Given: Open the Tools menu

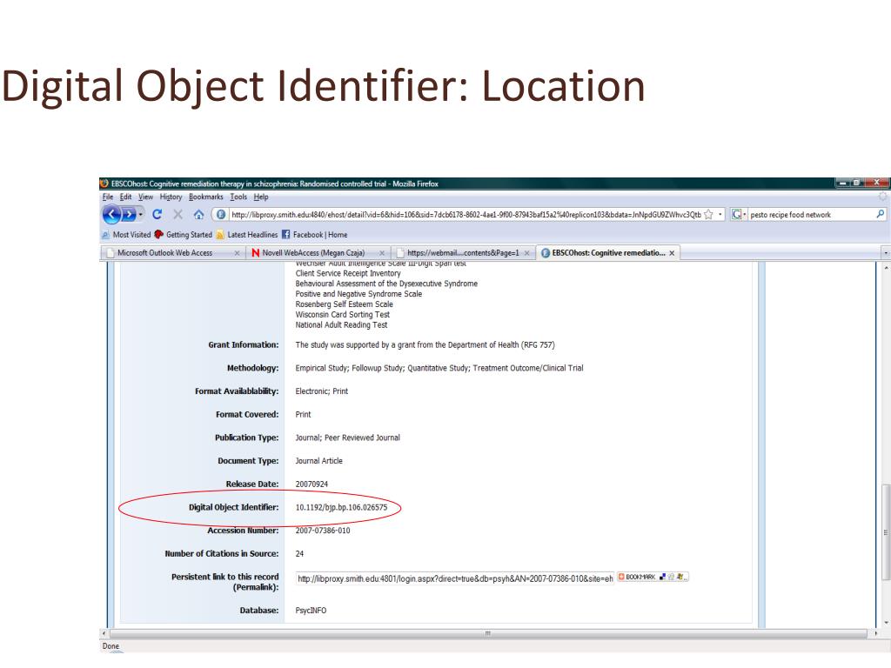Looking at the screenshot, I should (238, 197).
